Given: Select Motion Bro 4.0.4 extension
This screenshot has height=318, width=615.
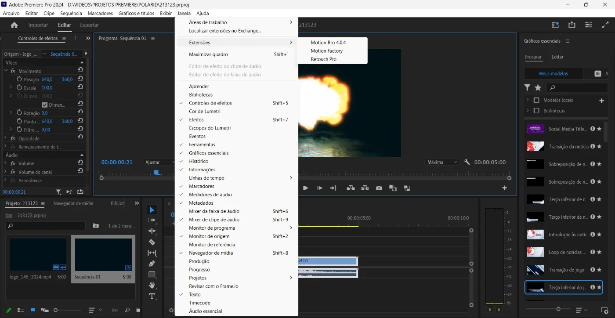Looking at the screenshot, I should 328,43.
